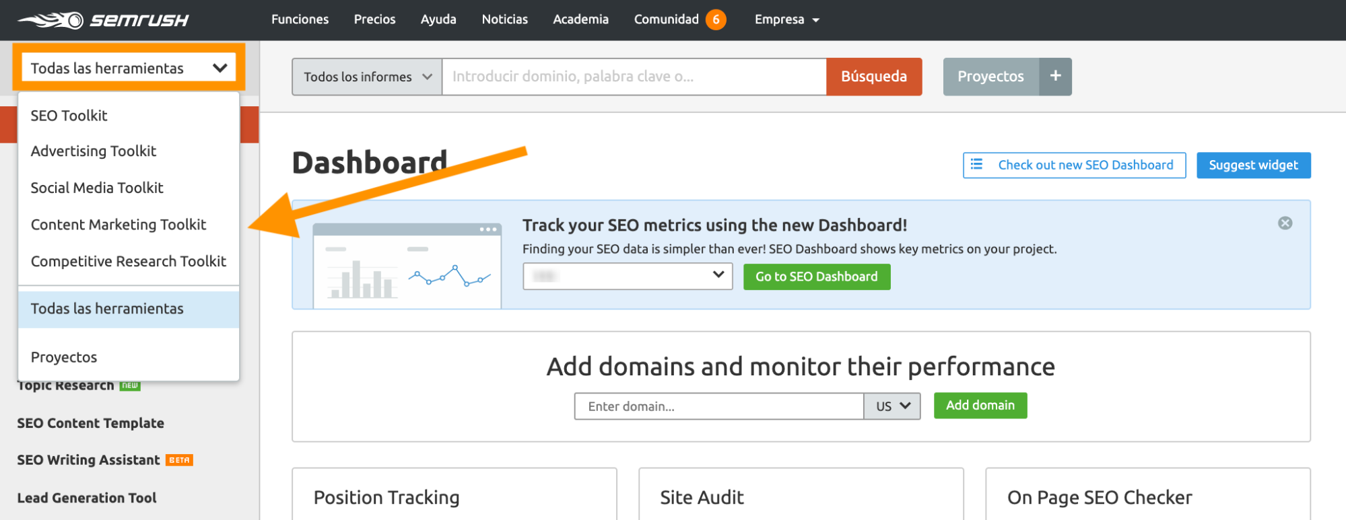
Task: Open Comunidad link
Action: (x=667, y=20)
